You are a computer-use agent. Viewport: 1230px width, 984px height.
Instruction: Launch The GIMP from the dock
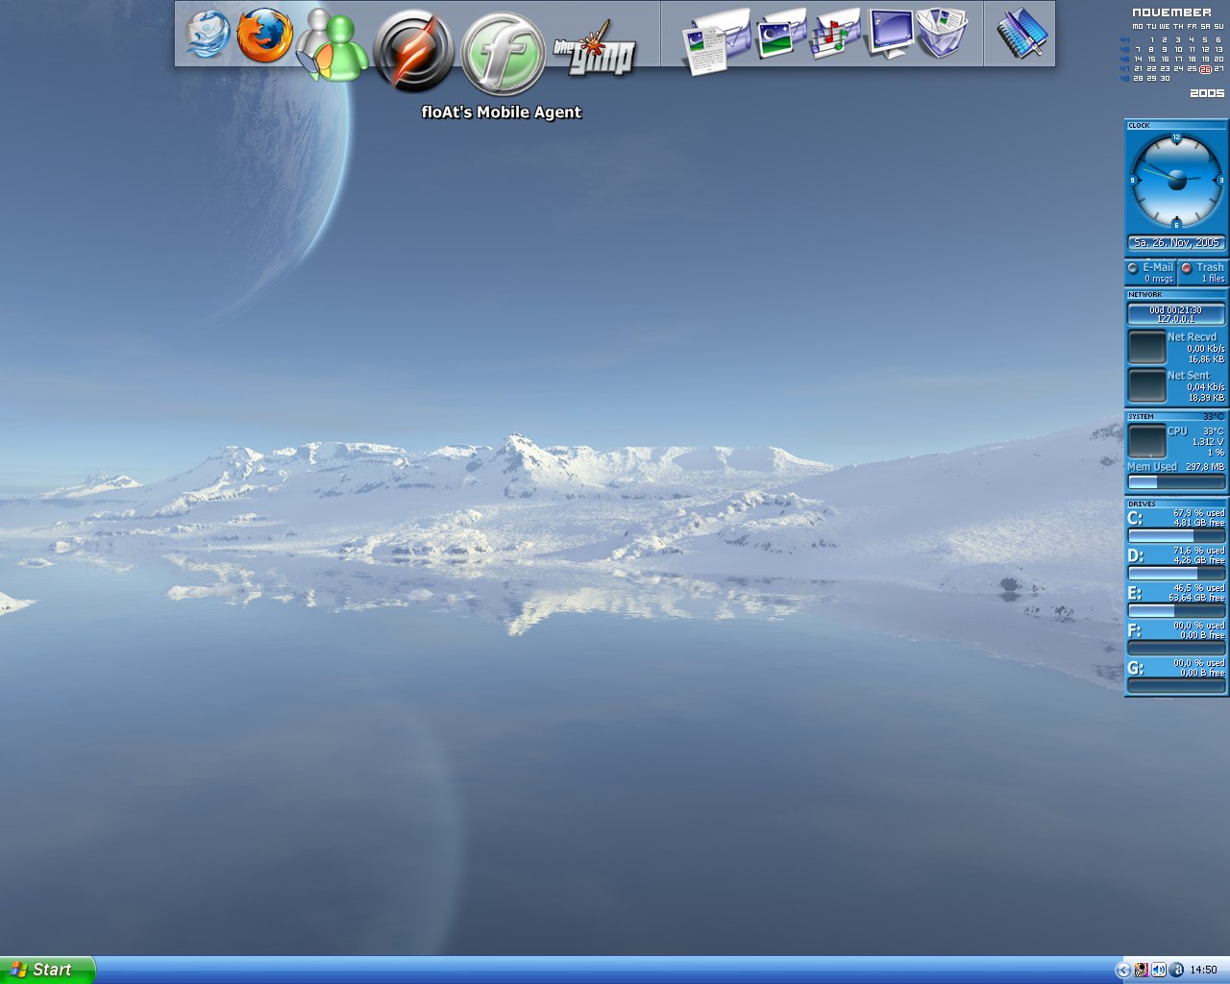coord(595,50)
